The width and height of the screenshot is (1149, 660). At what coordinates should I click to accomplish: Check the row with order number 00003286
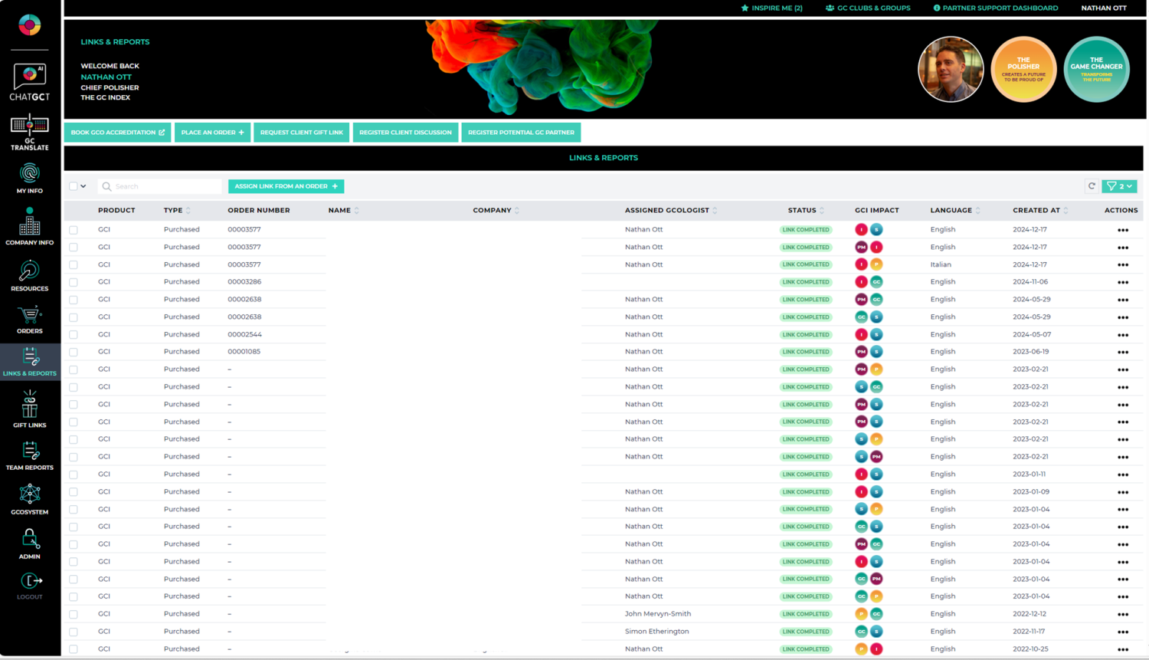click(x=74, y=282)
